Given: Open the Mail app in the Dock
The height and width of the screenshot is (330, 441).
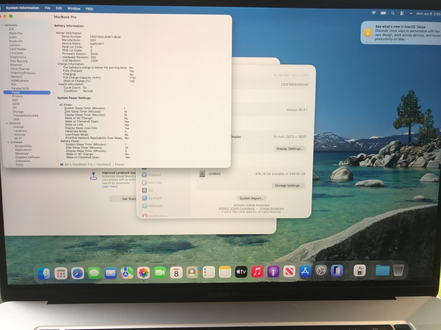Looking at the screenshot, I should coord(111,273).
